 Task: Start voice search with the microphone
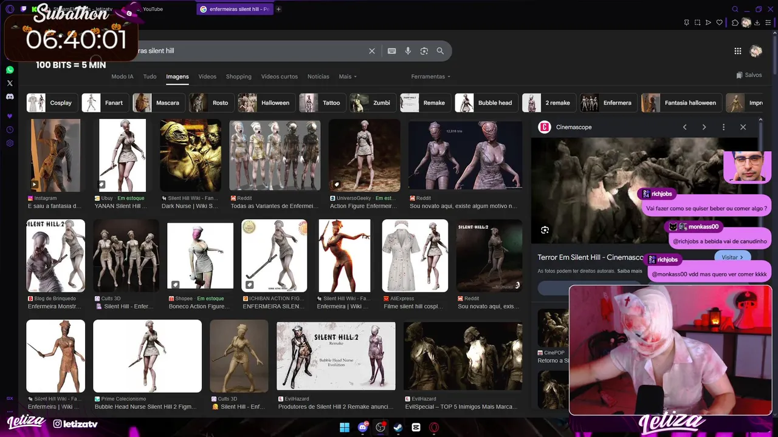[408, 51]
